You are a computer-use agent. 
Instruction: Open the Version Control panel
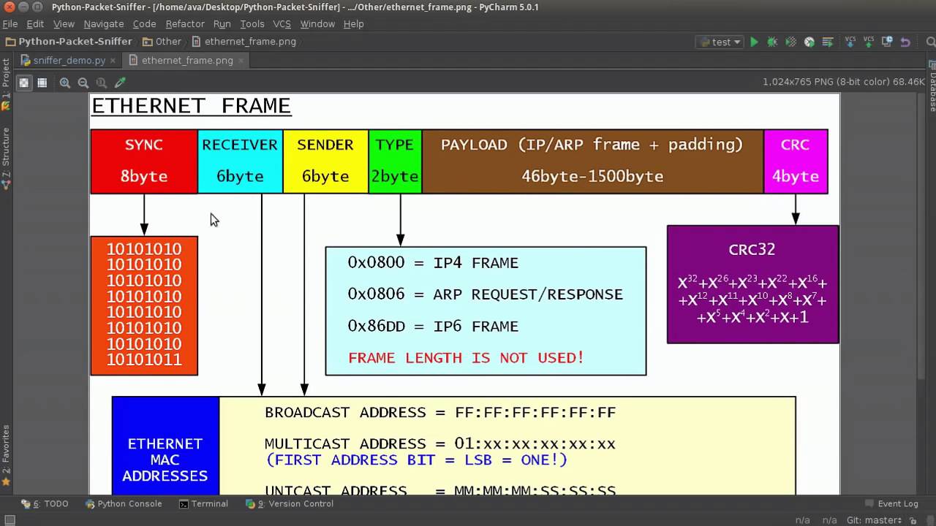[290, 504]
